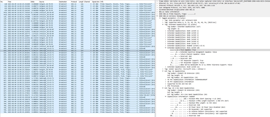Select SamsungE packet with SN=131
Image resolution: width=270 pixels, height=117 pixels.
(x=78, y=48)
